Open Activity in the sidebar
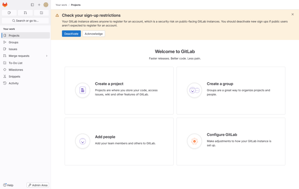 click(26, 83)
